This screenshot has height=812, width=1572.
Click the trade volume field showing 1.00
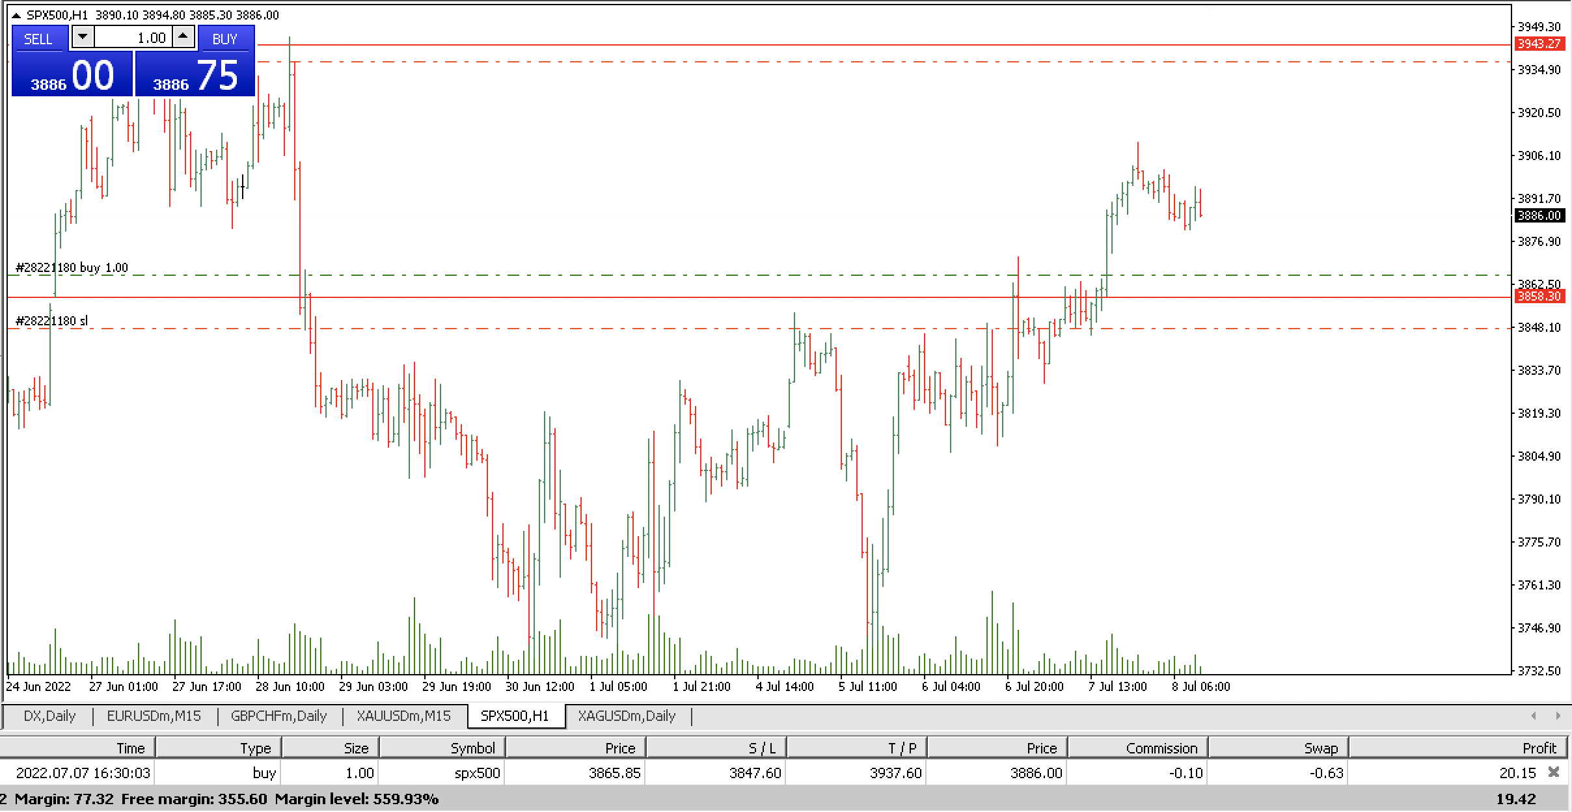[133, 38]
